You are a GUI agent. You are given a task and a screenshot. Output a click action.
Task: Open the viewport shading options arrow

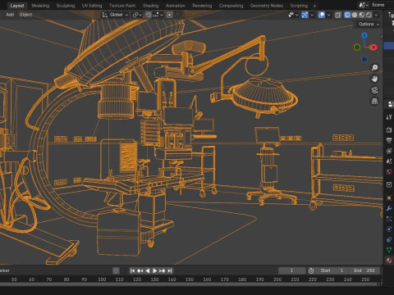pyautogui.click(x=377, y=15)
